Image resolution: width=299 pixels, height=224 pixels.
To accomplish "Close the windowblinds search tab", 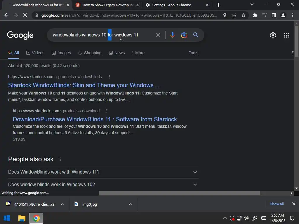I will pyautogui.click(x=68, y=5).
